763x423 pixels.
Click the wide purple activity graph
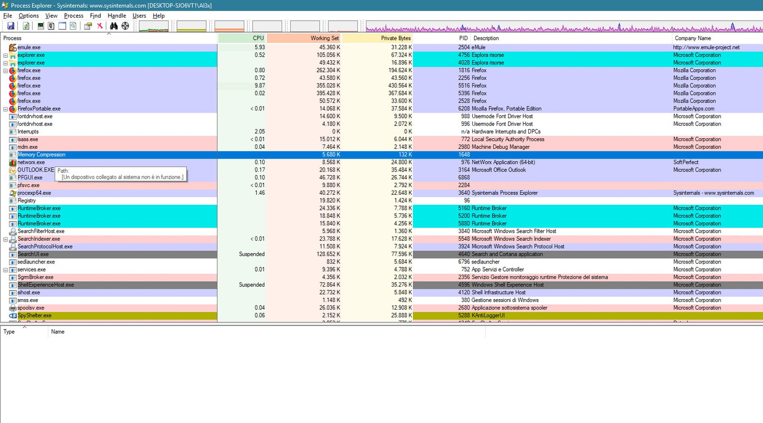click(x=564, y=26)
